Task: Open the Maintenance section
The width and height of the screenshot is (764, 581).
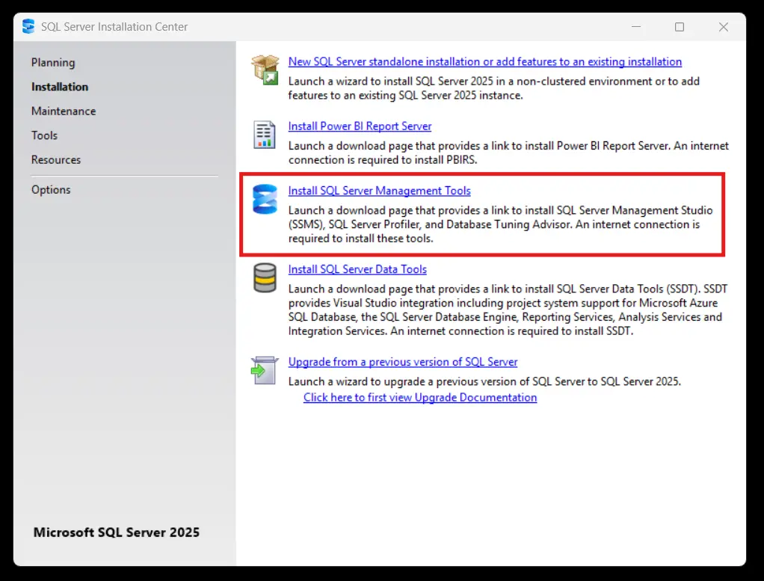Action: click(64, 111)
